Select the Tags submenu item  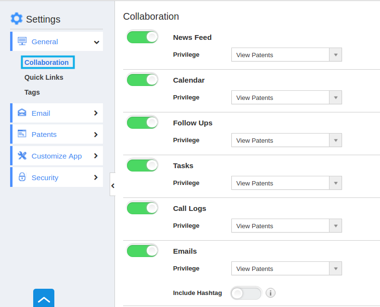[32, 93]
